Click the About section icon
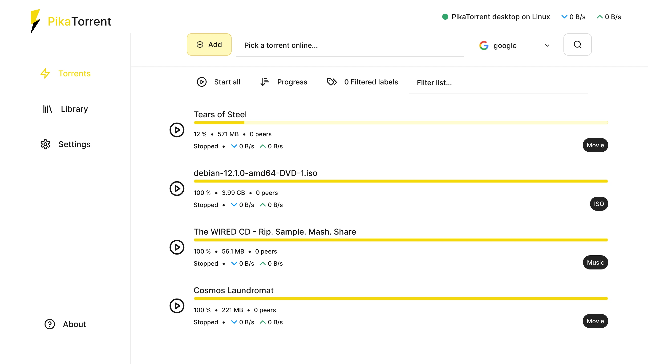Image resolution: width=648 pixels, height=364 pixels. 49,324
